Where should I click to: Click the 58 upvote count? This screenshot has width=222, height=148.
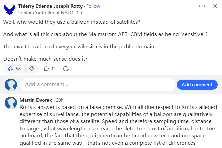18,69
